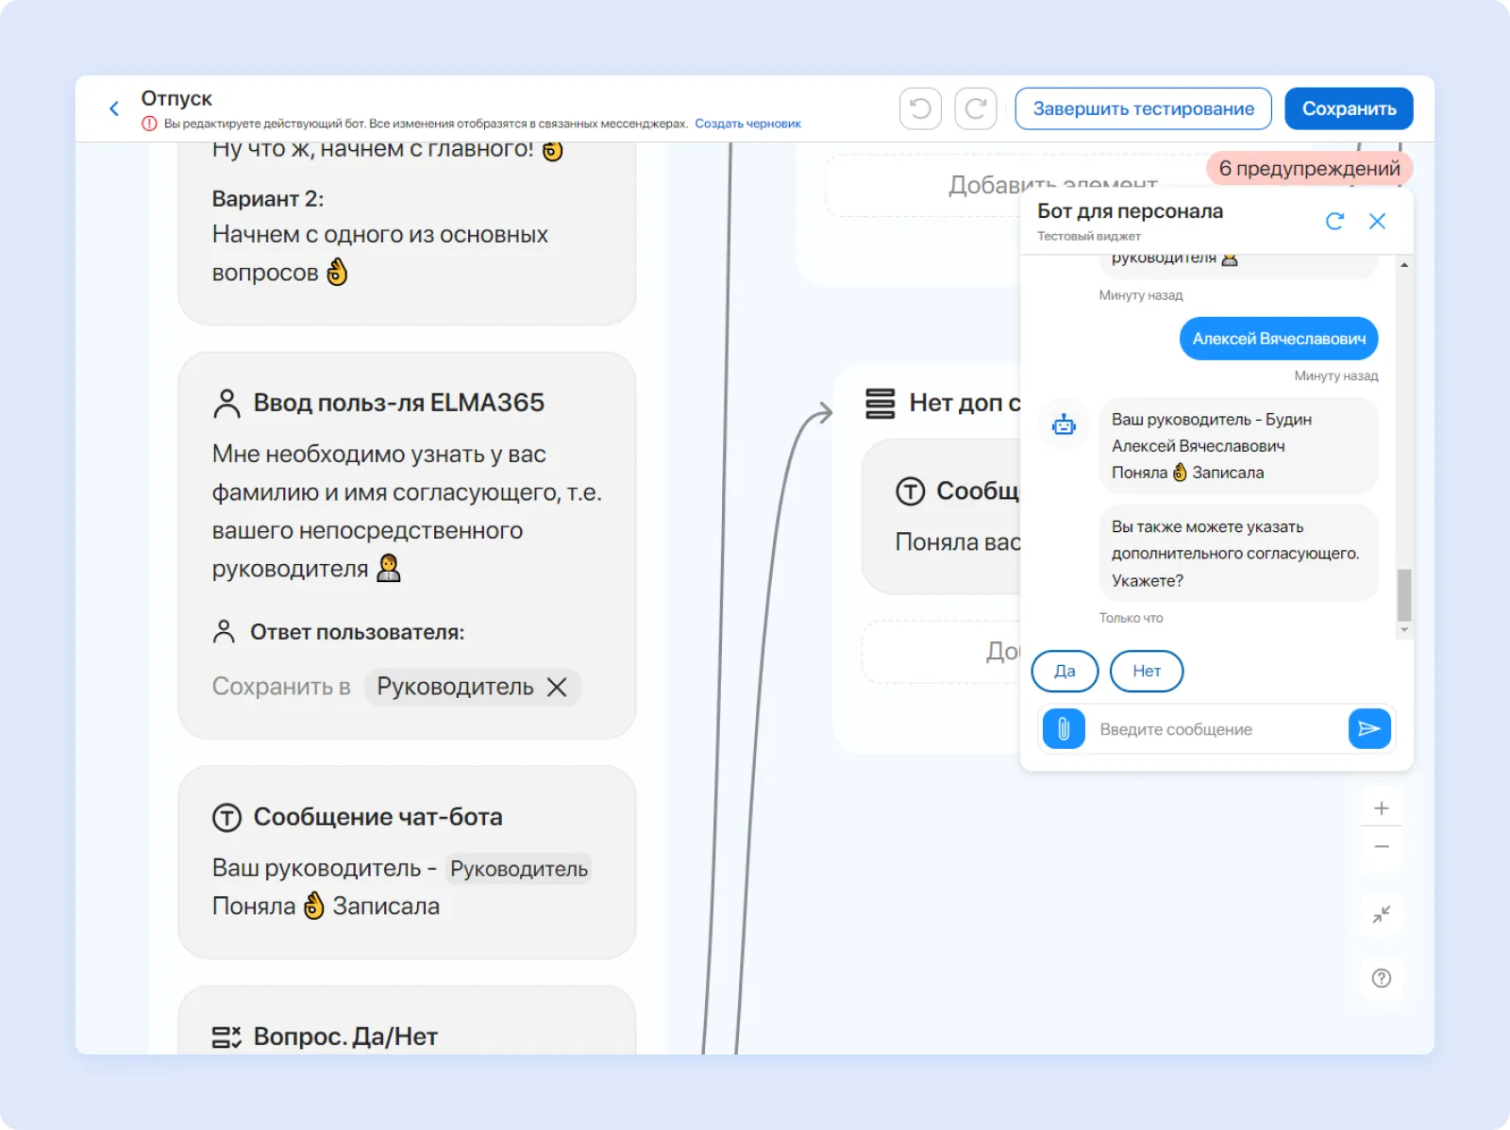Select the Undo icon in the top toolbar
Viewport: 1510px width, 1130px height.
919,108
